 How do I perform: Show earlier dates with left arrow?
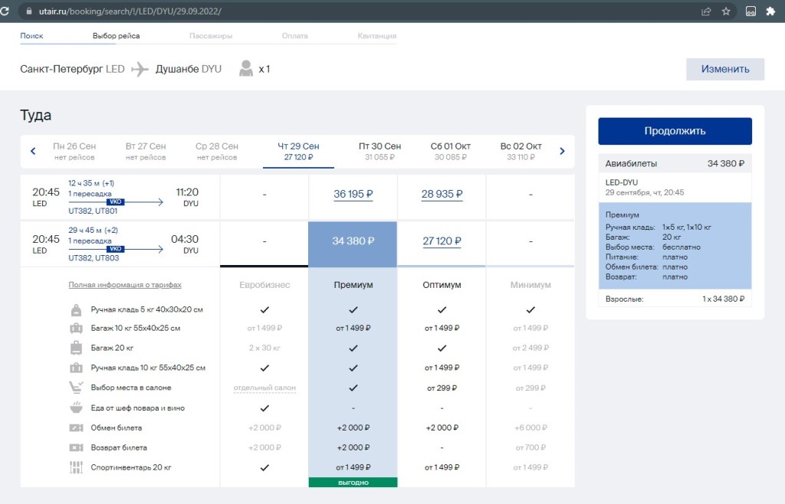33,152
